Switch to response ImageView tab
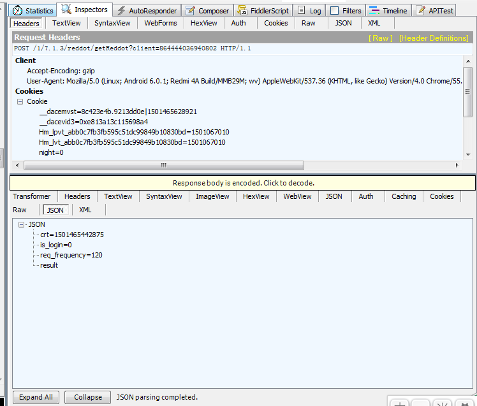Screen dimensions: 477x406 pyautogui.click(x=212, y=196)
